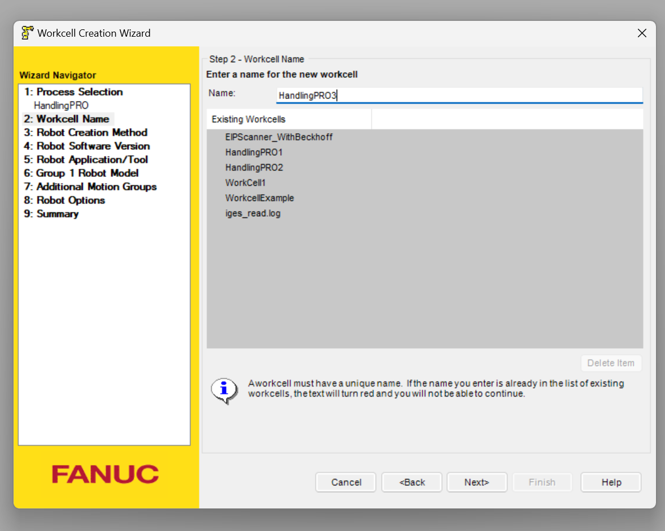Click the Existing Workcells column header

point(289,120)
